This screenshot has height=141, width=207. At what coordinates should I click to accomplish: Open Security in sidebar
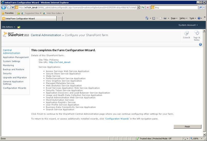pos(7,74)
